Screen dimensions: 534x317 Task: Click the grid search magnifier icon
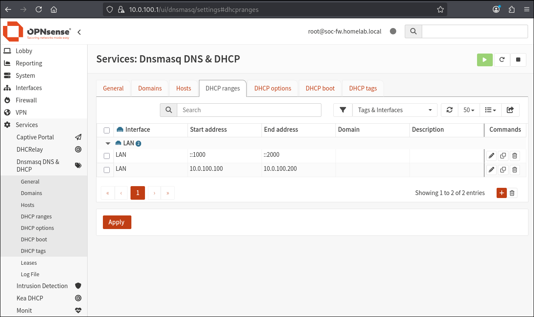click(168, 110)
